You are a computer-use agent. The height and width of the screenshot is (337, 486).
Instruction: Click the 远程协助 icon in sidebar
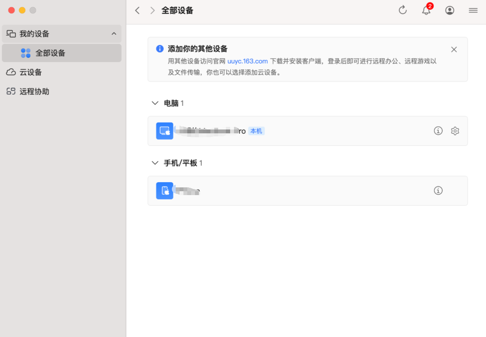pyautogui.click(x=10, y=91)
